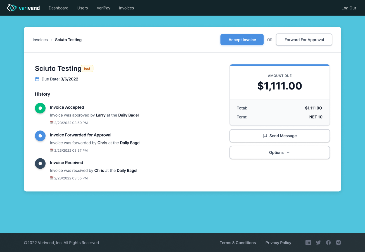Click the calendar icon beside 03:37 PM timestamp
Screen dimensions: 365x252
point(51,150)
